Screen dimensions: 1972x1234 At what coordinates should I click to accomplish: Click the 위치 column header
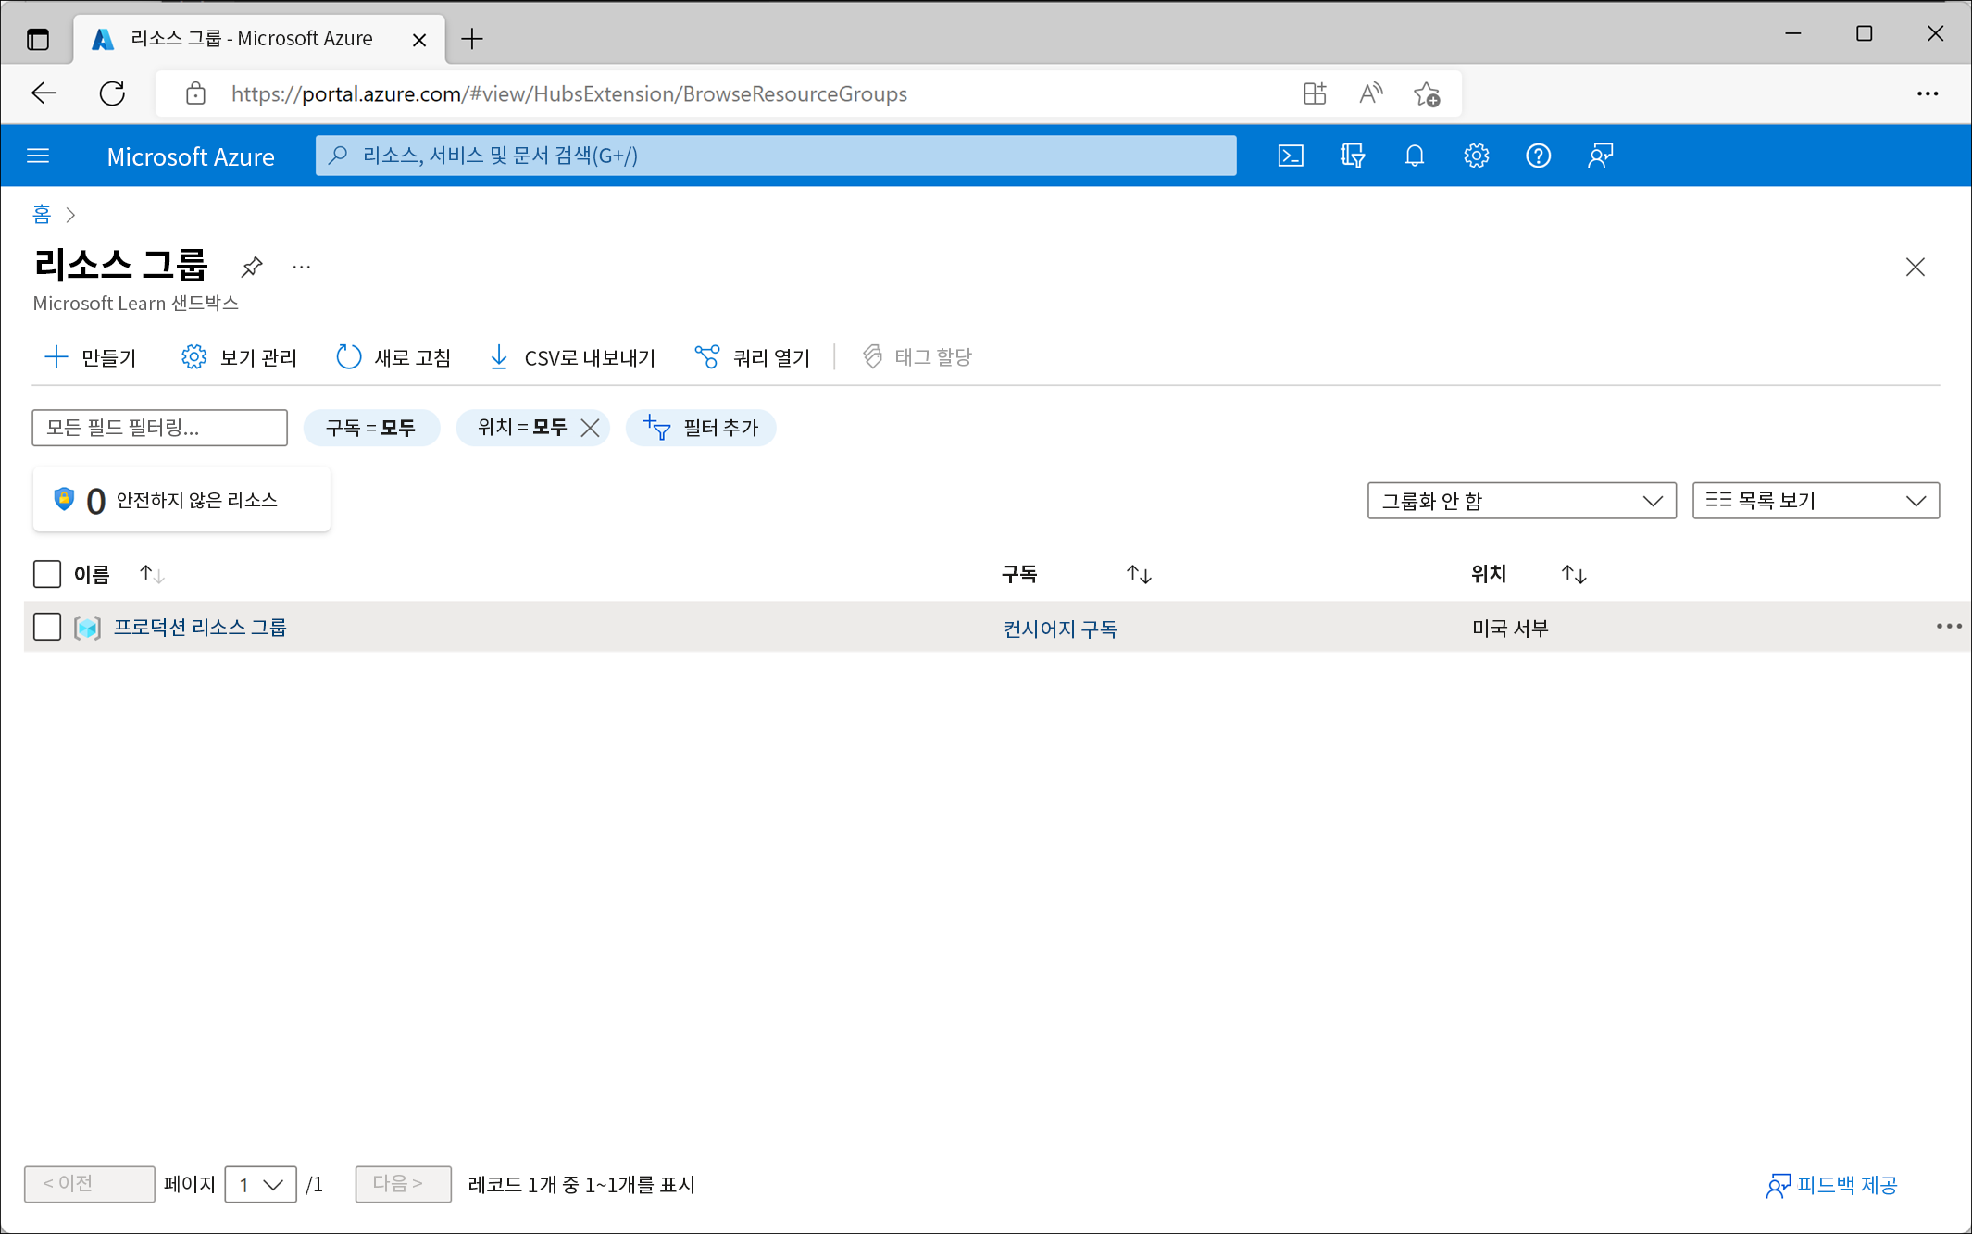point(1489,574)
